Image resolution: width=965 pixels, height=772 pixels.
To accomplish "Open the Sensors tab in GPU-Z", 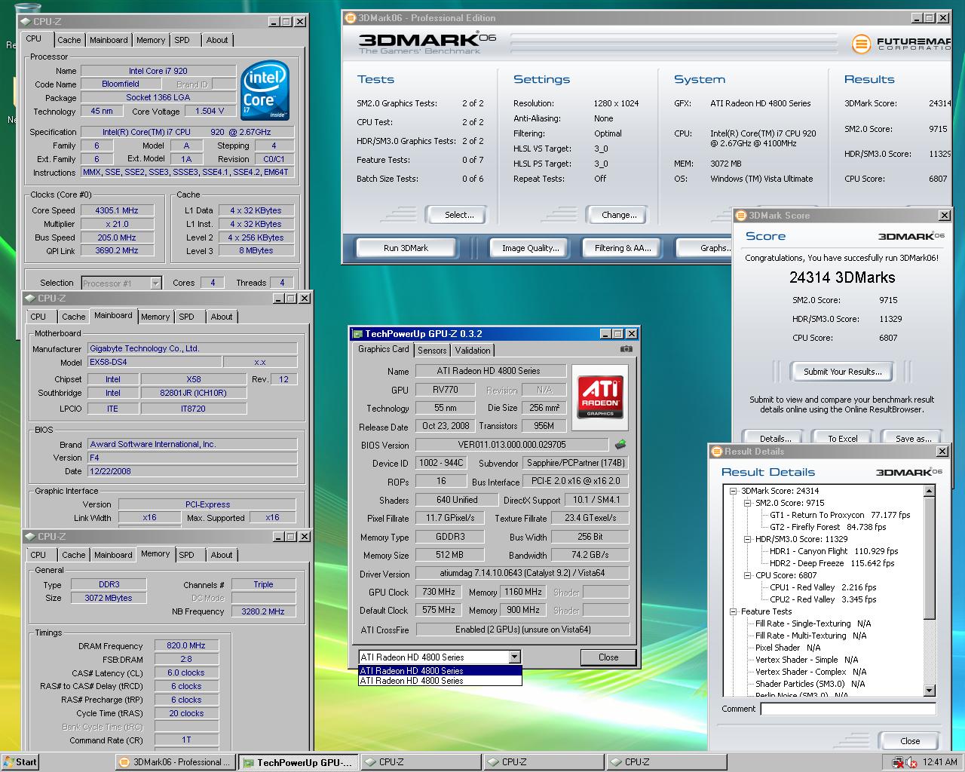I will [432, 351].
